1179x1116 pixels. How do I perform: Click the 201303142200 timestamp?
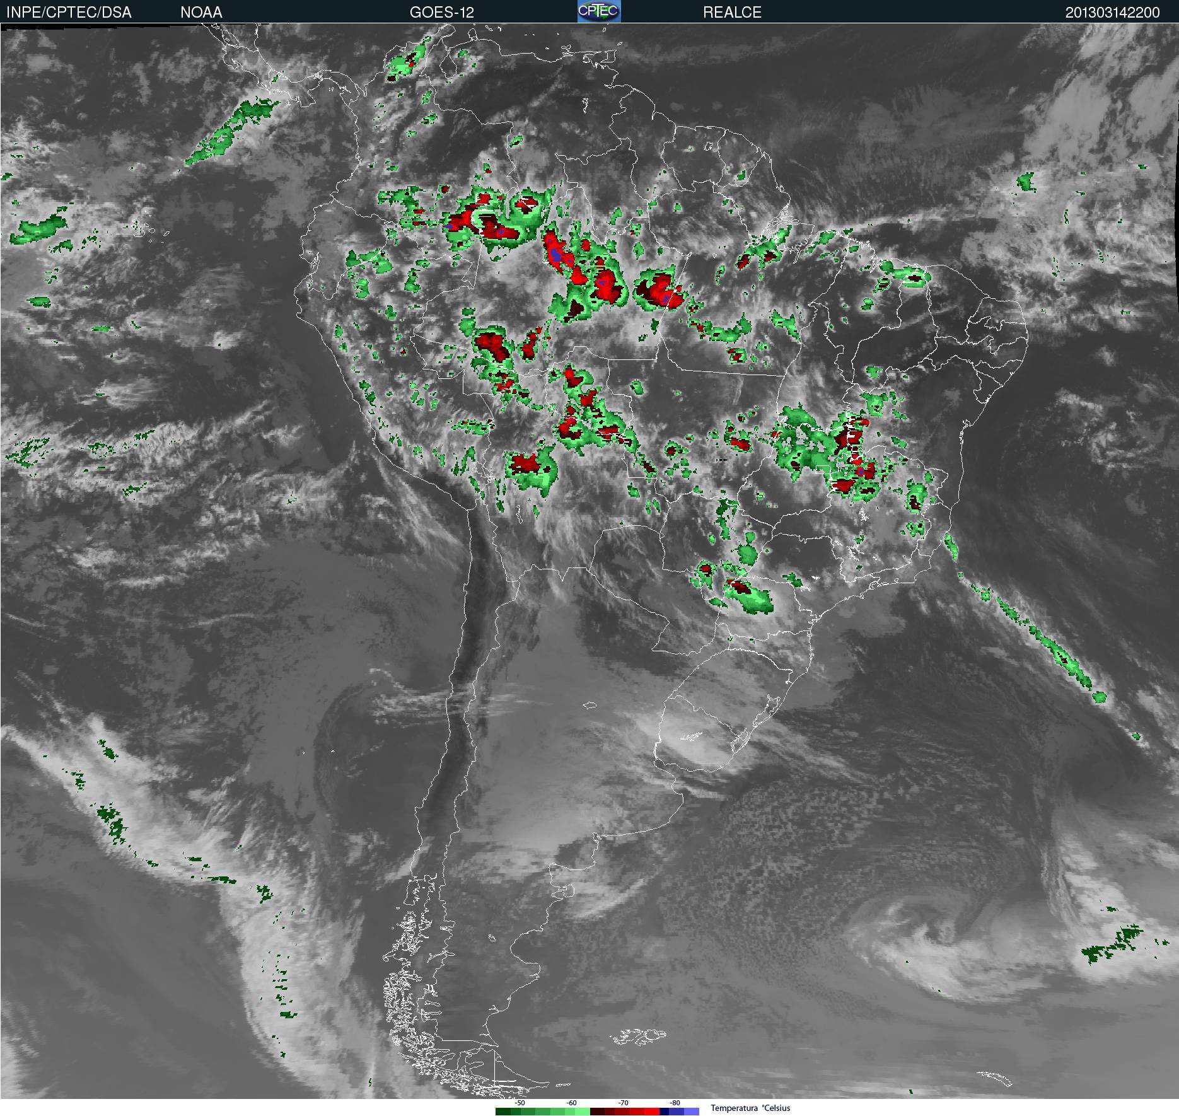pyautogui.click(x=1113, y=13)
